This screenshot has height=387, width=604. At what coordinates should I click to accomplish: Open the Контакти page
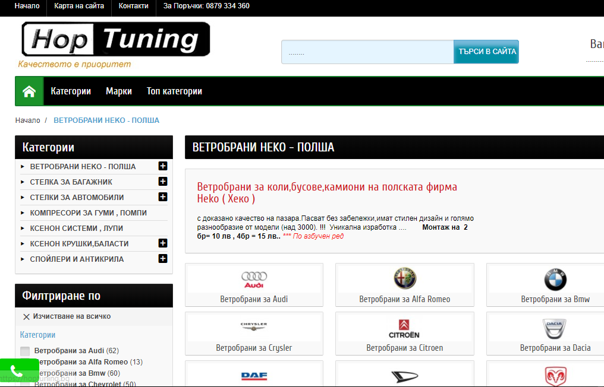[133, 6]
